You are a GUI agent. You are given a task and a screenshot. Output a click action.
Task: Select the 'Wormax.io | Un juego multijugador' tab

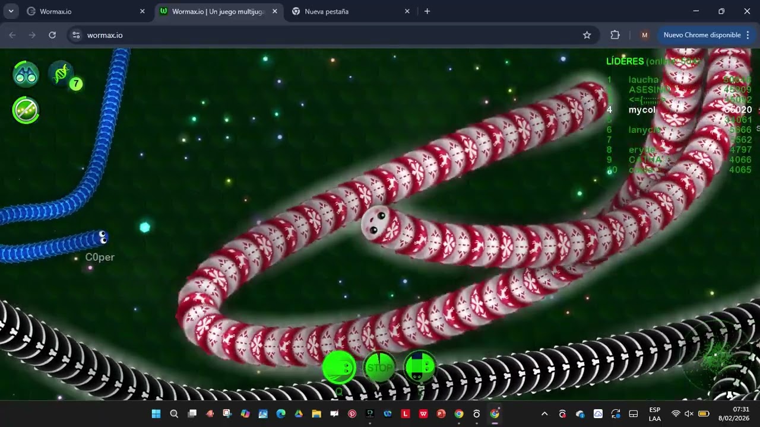(218, 11)
